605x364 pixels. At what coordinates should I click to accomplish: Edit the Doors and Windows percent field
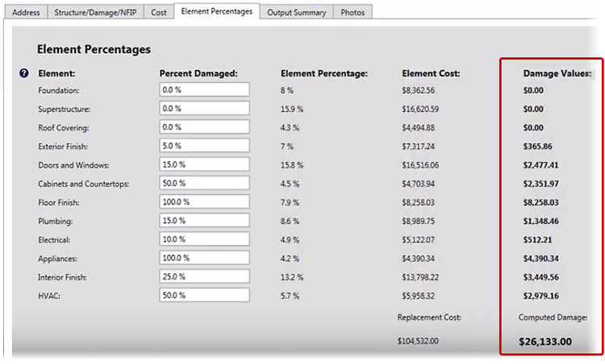(205, 164)
